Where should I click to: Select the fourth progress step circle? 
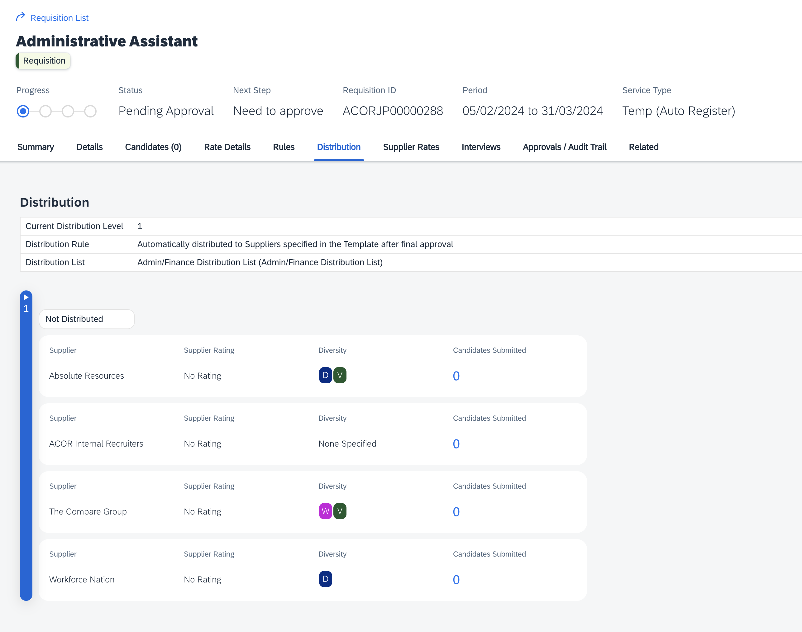tap(90, 111)
